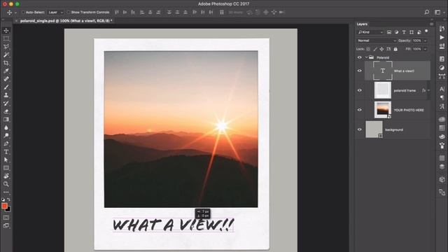Viewport: 448px width, 252px height.
Task: Open the 3D cube panel icon in the dock
Action: point(442,179)
